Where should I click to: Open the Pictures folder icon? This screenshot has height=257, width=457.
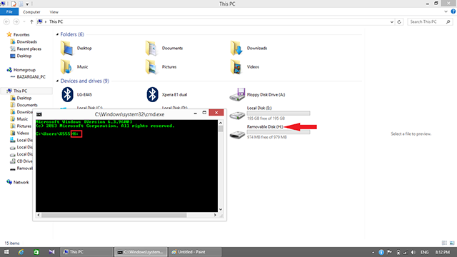pyautogui.click(x=151, y=66)
